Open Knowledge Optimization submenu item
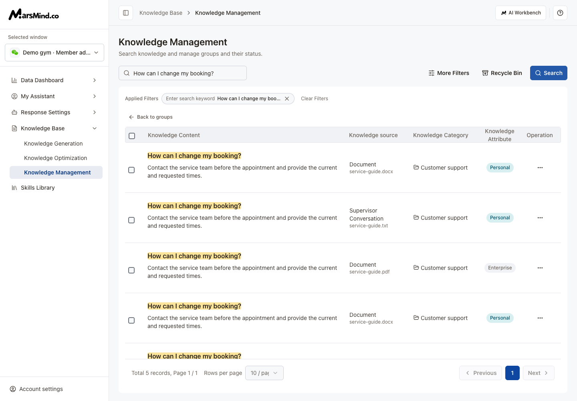577x401 pixels. click(56, 158)
